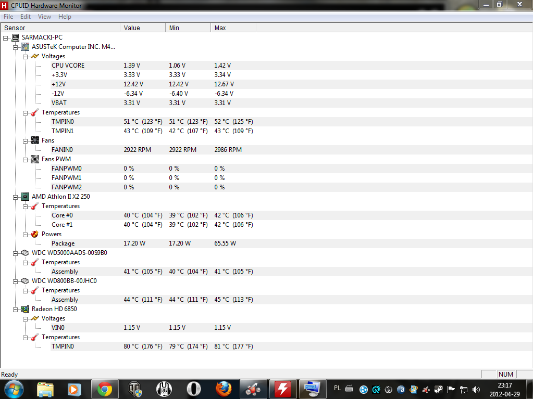Click the Value column header
Image resolution: width=533 pixels, height=399 pixels.
click(x=132, y=28)
